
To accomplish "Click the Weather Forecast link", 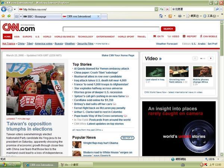I will (x=167, y=44).
